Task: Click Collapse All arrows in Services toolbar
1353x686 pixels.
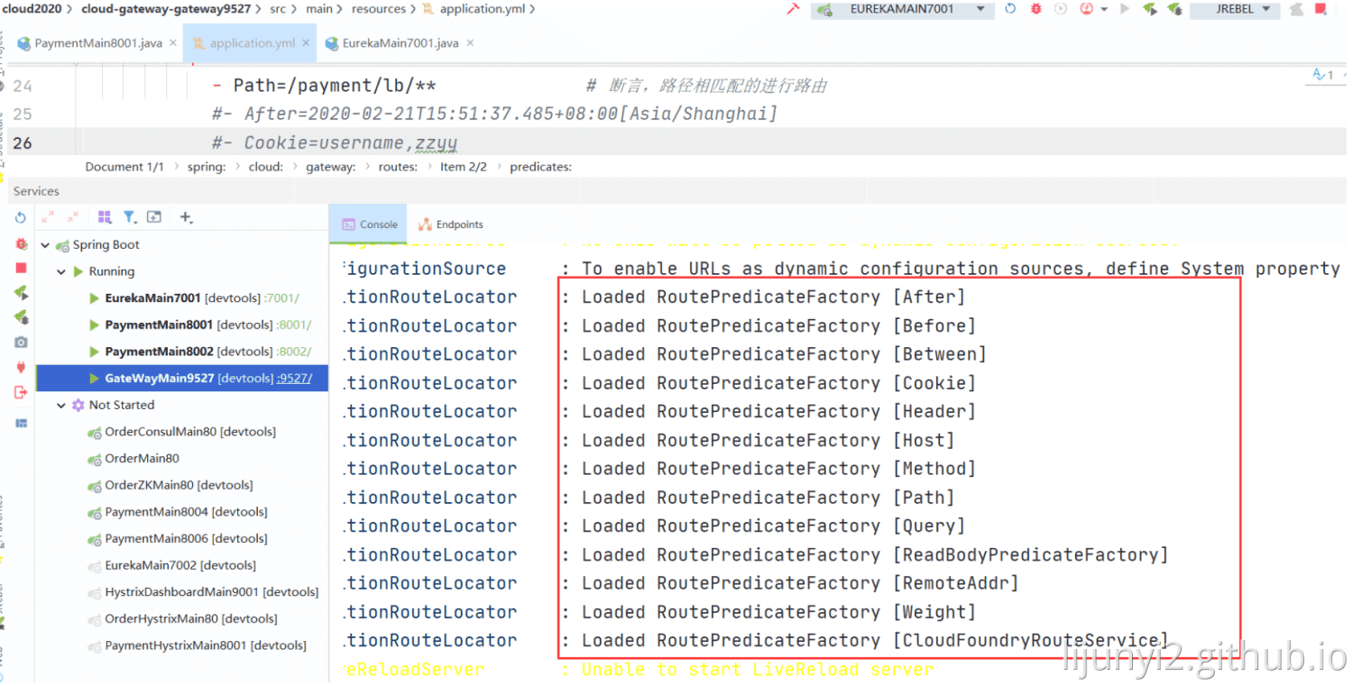Action: 73,217
